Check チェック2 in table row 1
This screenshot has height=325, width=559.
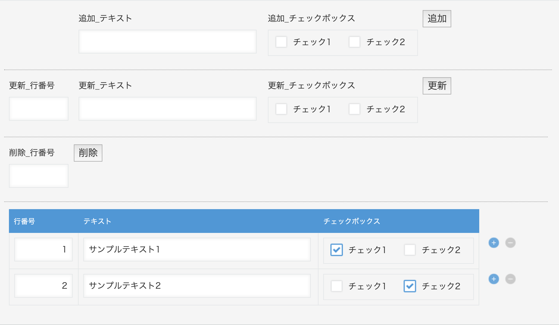410,250
